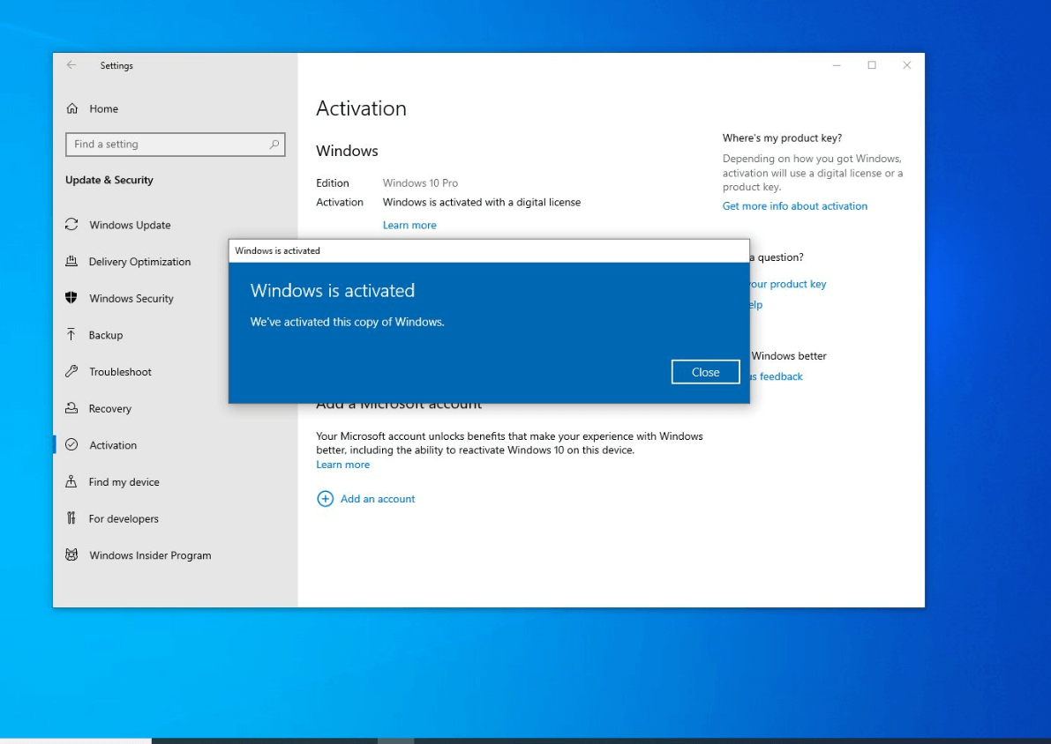The image size is (1051, 744).
Task: Open Windows Insider Program icon
Action: (71, 555)
